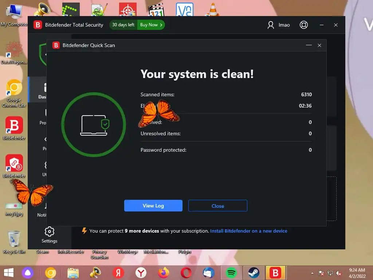Open Steam from taskbar
This screenshot has width=373, height=280.
click(254, 273)
